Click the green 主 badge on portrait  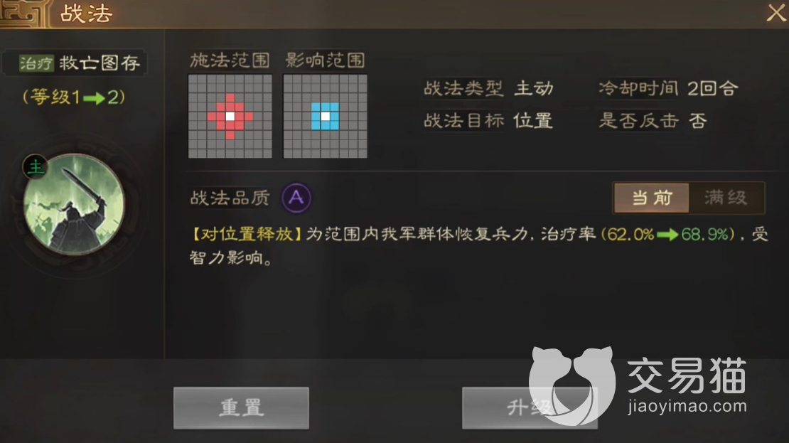pos(36,166)
